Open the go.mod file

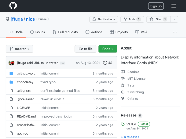click(23, 133)
